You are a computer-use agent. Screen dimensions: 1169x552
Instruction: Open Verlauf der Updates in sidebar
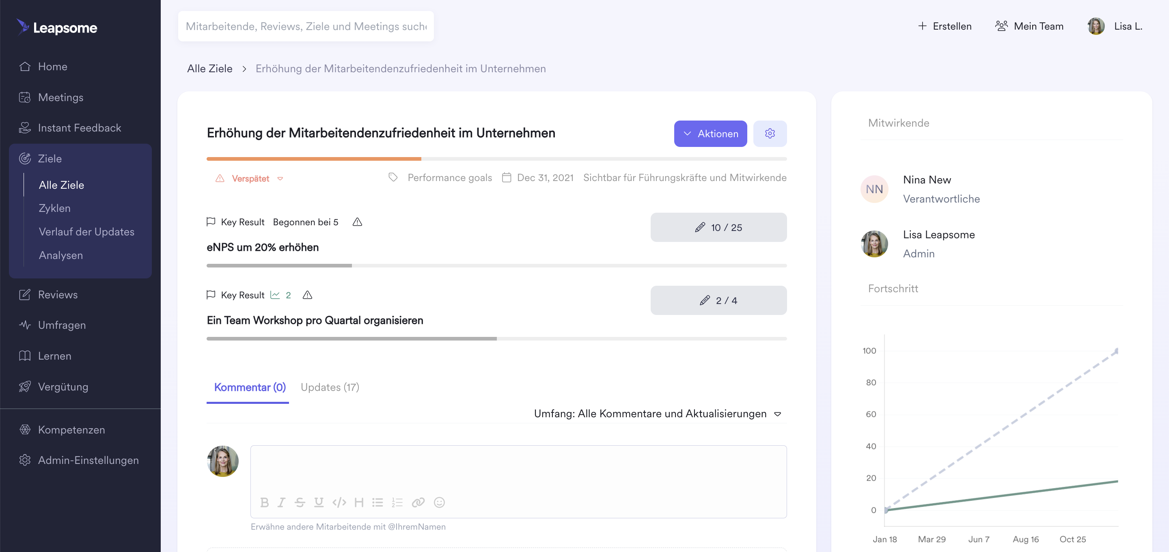(87, 231)
